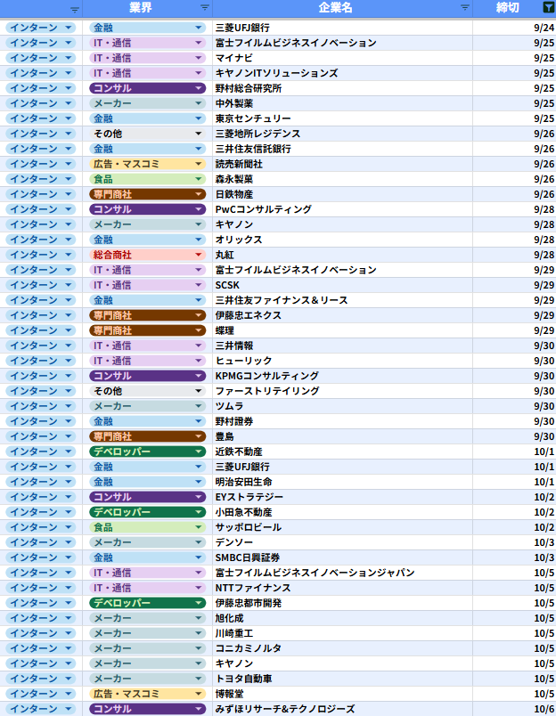Screen dimensions: 556x716
Task: Click active filter icon on 締切 header
Action: pos(547,7)
